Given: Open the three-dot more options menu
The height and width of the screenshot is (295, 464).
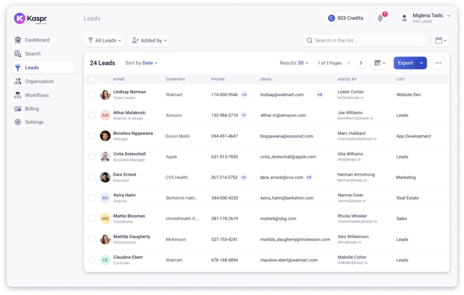Looking at the screenshot, I should [x=438, y=63].
